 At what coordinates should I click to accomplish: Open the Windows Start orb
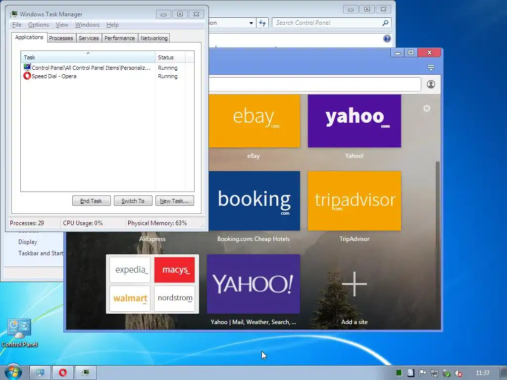point(13,372)
